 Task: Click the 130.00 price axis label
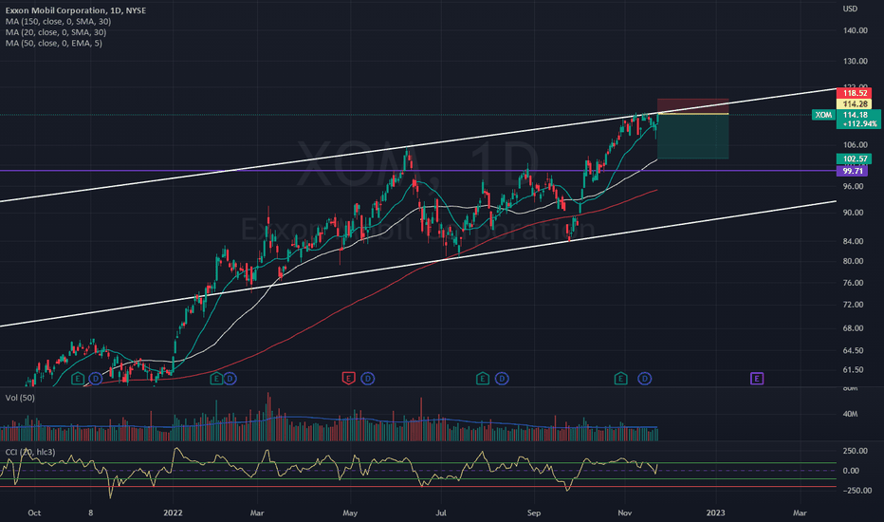tap(856, 61)
